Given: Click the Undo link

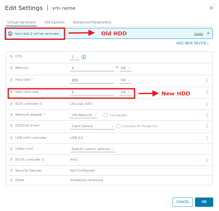Looking at the screenshot, I should pos(199,34).
